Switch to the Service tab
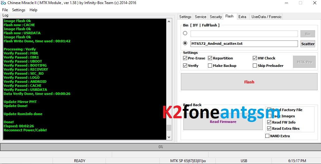321x164 pixels. pyautogui.click(x=201, y=17)
